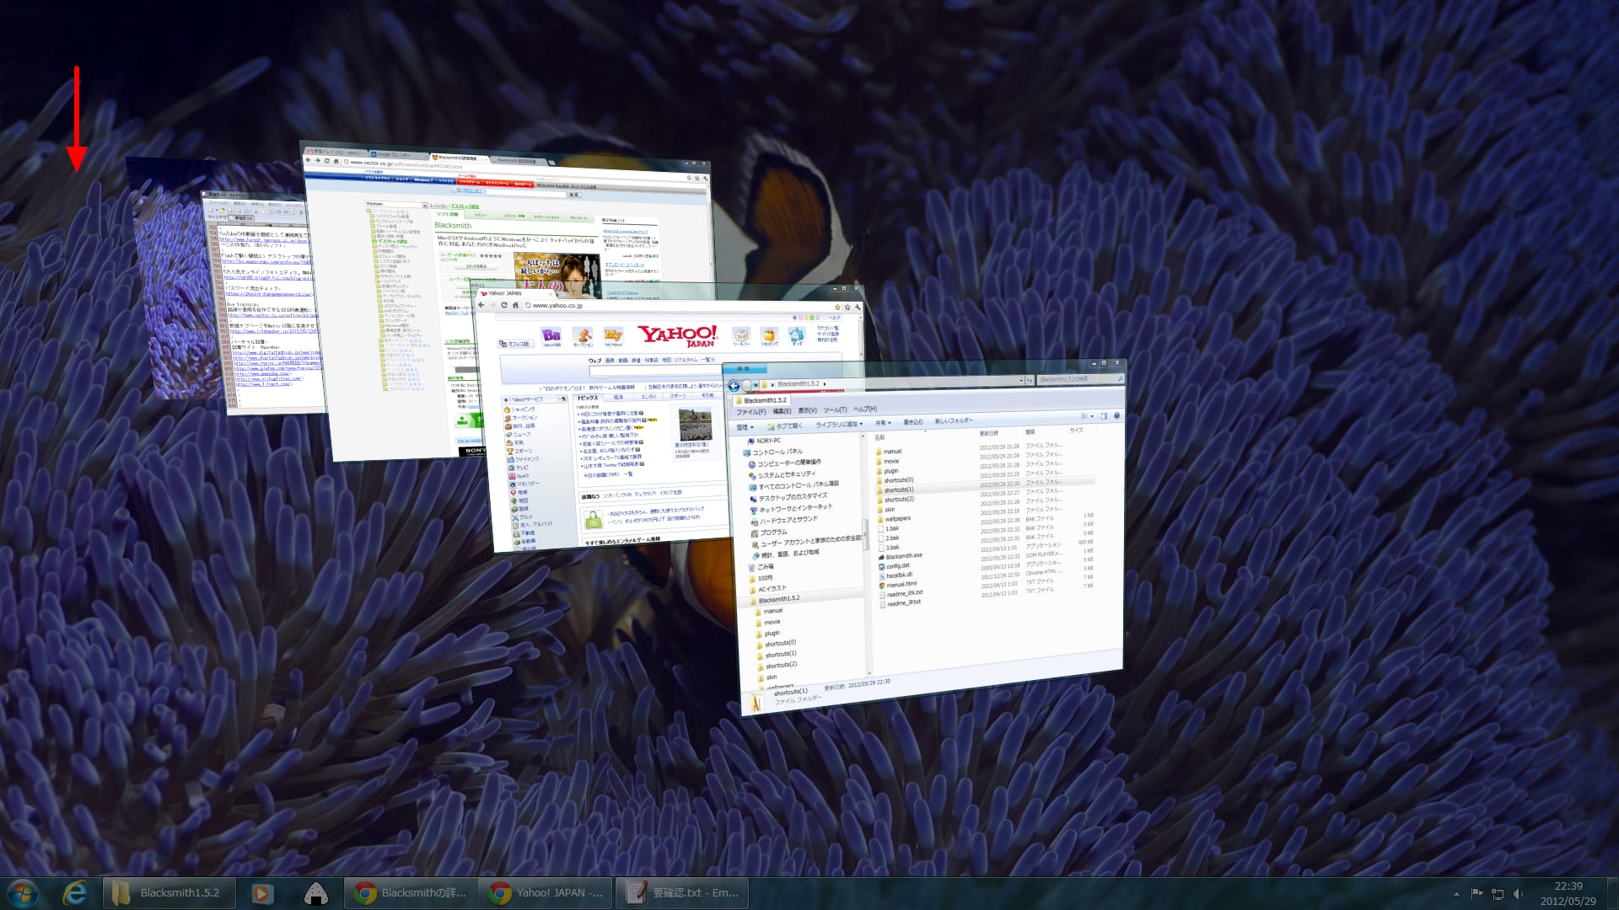
Task: Click the Yahoo BB icon
Action: 551,335
